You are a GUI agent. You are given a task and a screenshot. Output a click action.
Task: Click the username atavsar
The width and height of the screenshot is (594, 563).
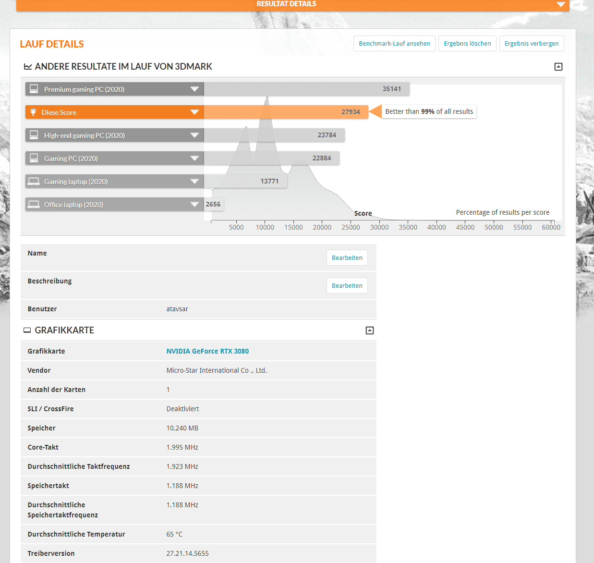[x=177, y=309]
